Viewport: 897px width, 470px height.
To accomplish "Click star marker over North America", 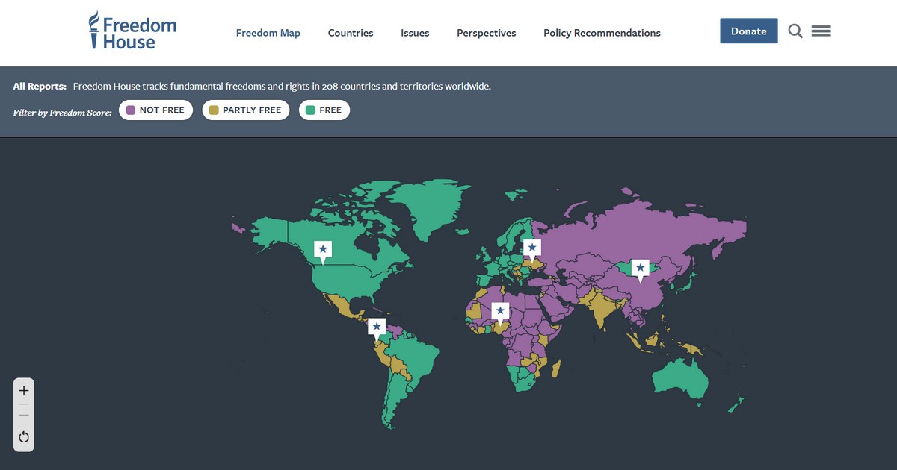I will (323, 249).
